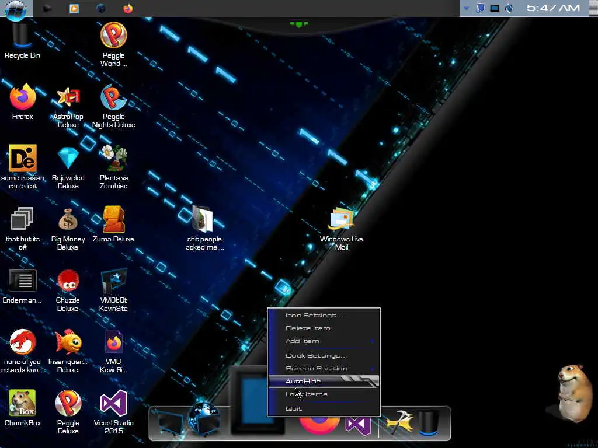Click the monitor network tray icon
This screenshot has height=448, width=598.
(495, 8)
